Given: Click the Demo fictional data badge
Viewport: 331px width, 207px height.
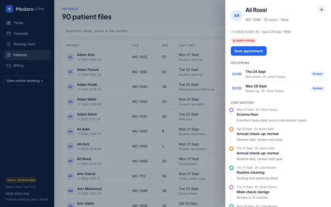Looking at the screenshot, I should tap(21, 180).
